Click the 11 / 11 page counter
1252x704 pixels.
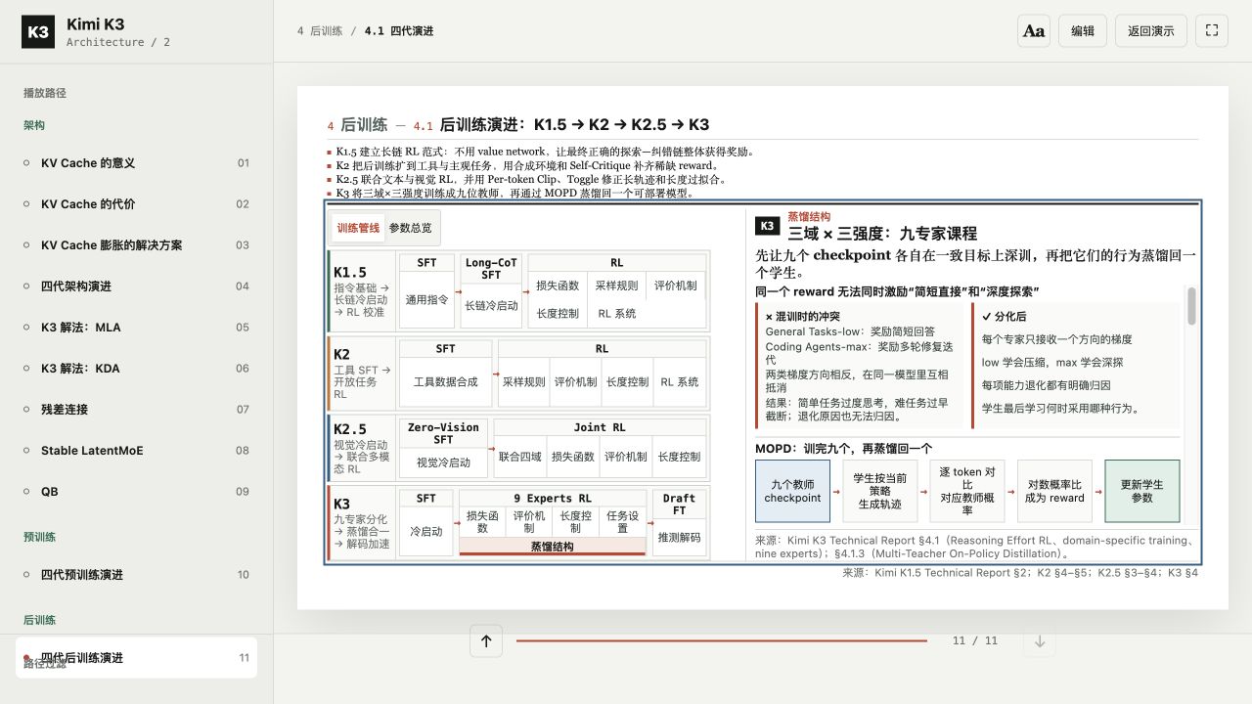click(975, 641)
